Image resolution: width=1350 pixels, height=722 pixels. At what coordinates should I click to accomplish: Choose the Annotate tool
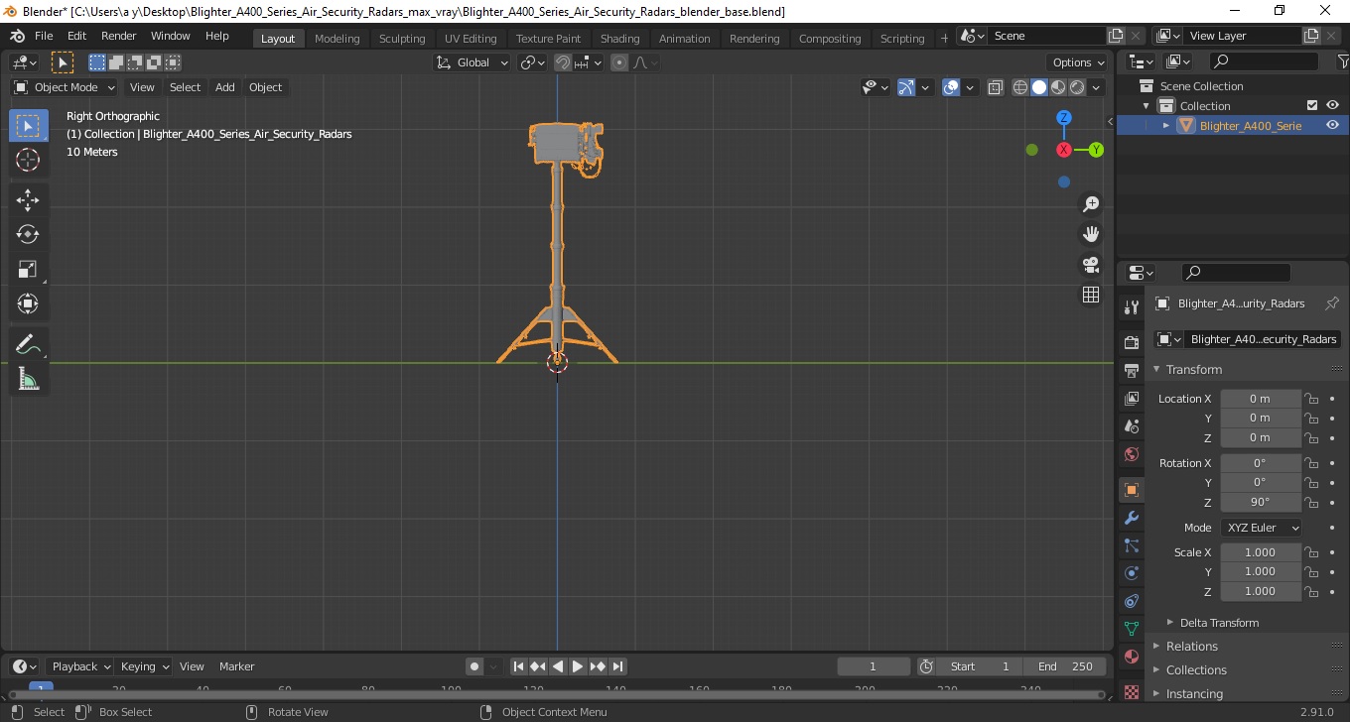pos(28,345)
